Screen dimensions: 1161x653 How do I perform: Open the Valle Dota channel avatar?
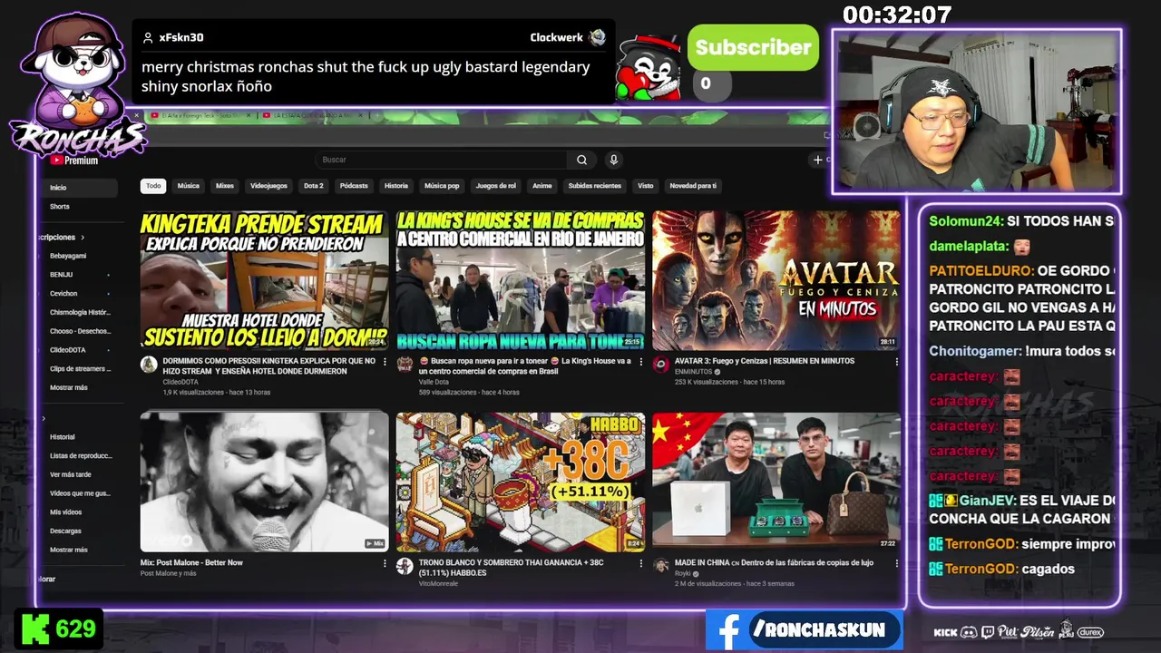coord(405,365)
